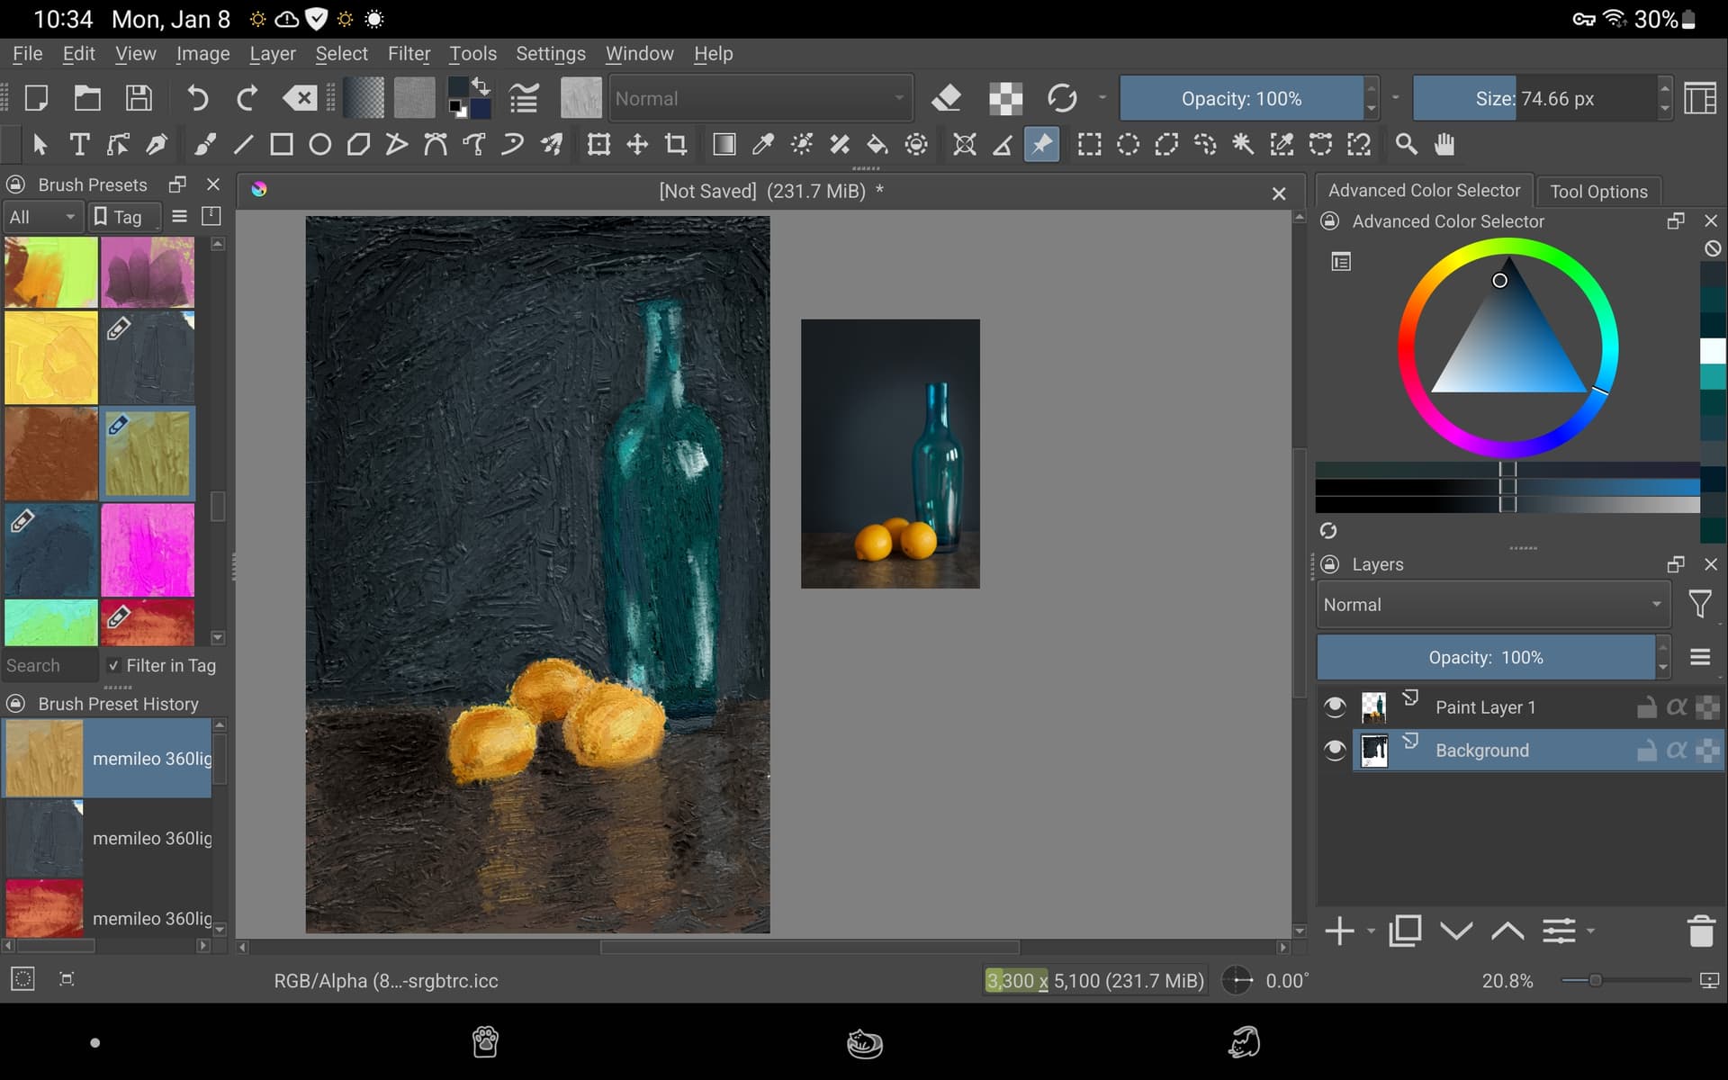1728x1080 pixels.
Task: Expand the All brush tag dropdown
Action: [42, 217]
